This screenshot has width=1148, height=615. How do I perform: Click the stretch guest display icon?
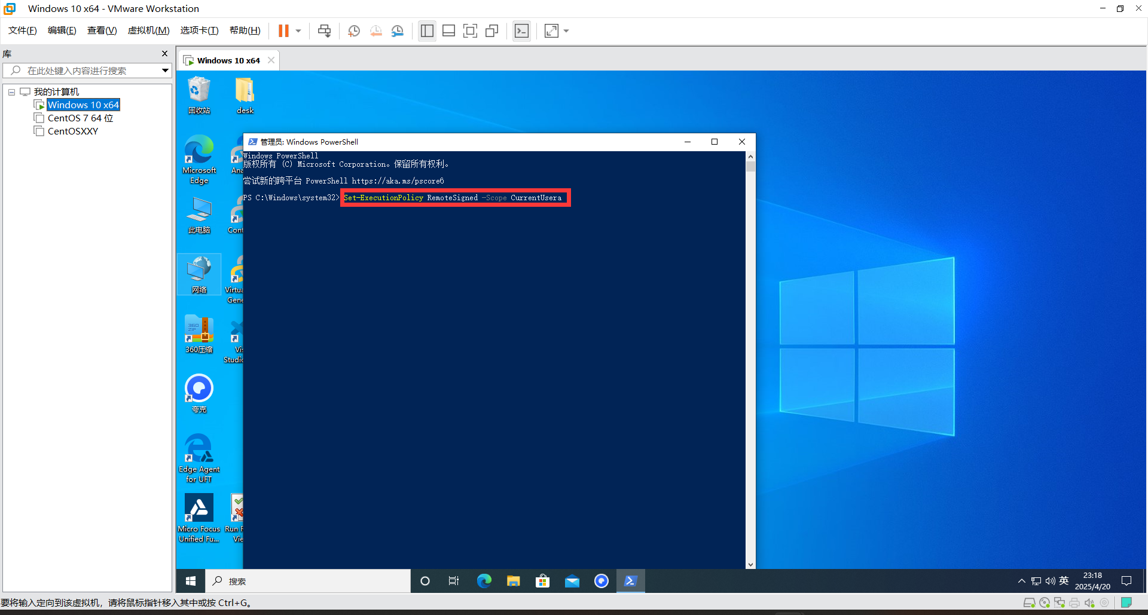551,30
